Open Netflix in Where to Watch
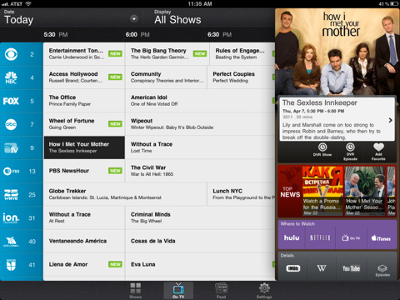The height and width of the screenshot is (300, 400). click(x=320, y=237)
